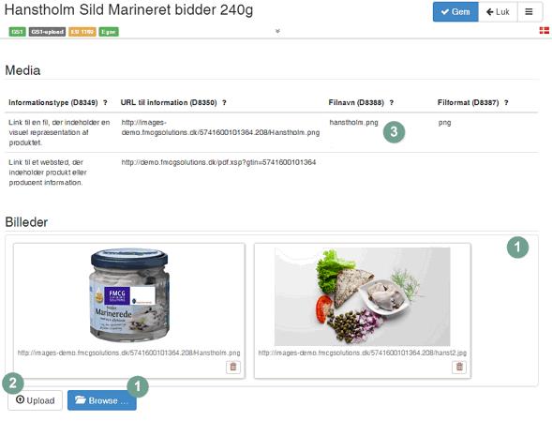The height and width of the screenshot is (421, 552).
Task: Open the hamburger menu icon
Action: tap(529, 12)
